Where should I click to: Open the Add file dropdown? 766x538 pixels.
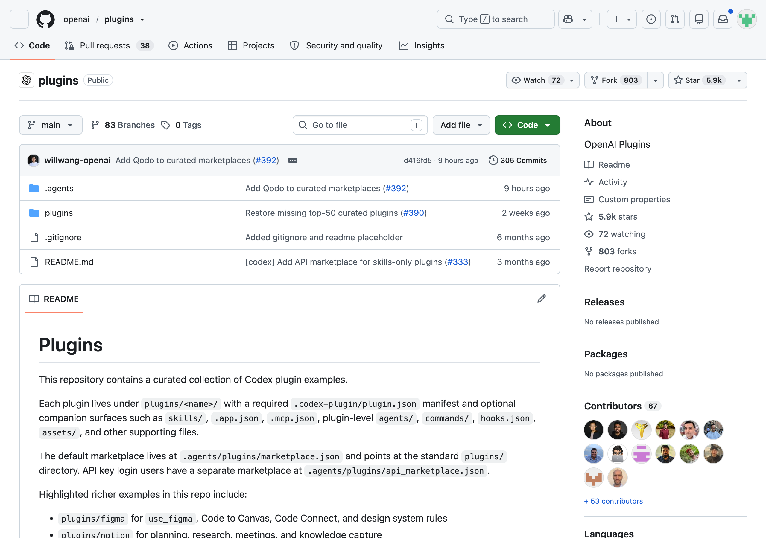tap(461, 125)
